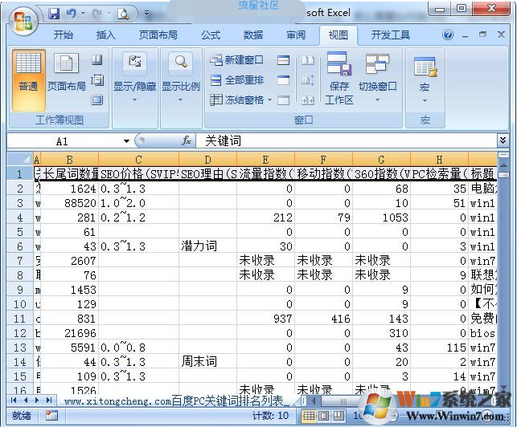Click cell 0.0~0.8 in row 13
This screenshot has width=517, height=427.
tap(138, 348)
